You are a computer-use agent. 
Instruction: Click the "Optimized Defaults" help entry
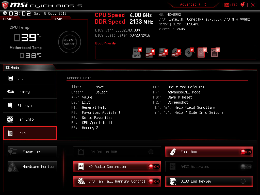(186, 87)
